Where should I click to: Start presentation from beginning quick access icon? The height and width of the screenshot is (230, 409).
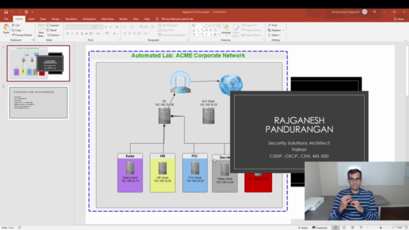[x=26, y=12]
